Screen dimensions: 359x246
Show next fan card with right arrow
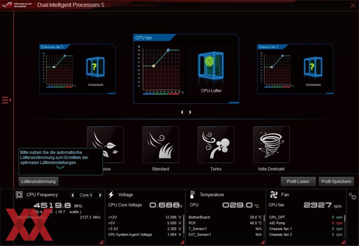coord(190,112)
